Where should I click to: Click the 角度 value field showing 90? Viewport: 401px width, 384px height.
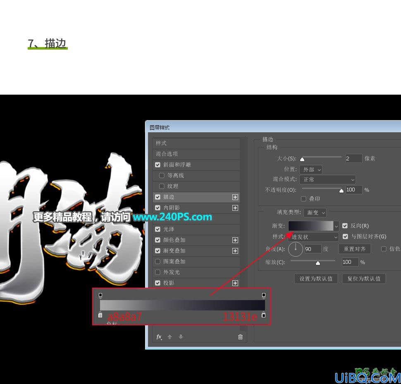313,249
